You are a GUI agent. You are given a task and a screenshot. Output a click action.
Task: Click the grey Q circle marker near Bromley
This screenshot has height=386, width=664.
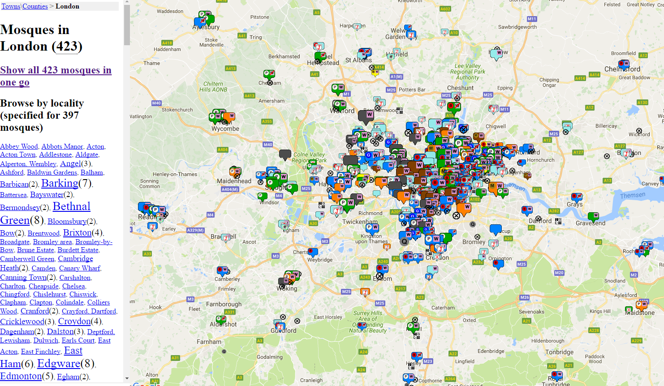472,224
